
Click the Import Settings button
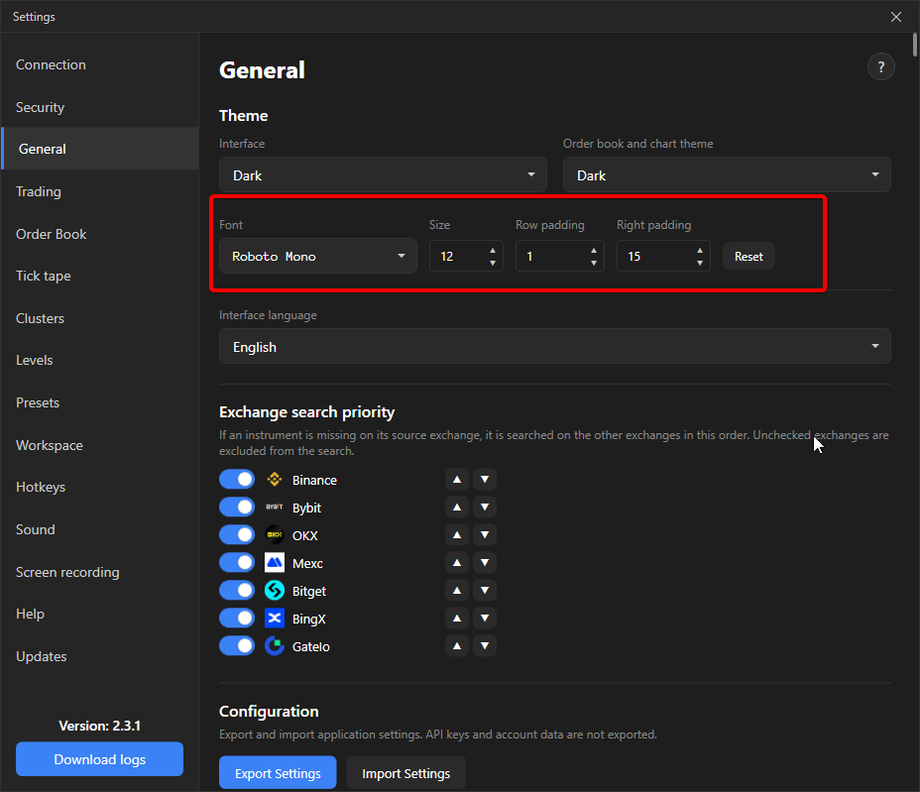pos(406,773)
